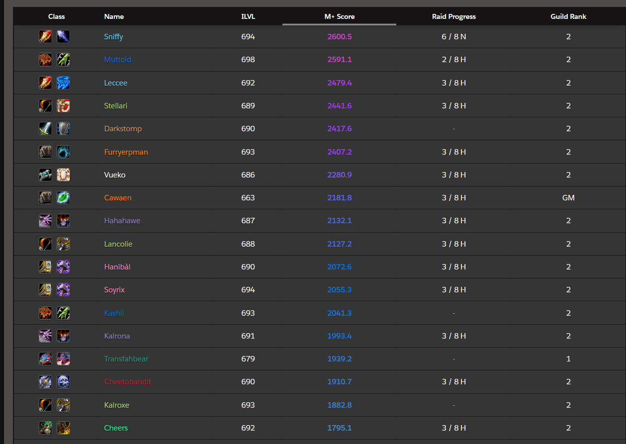Viewport: 626px width, 444px height.
Task: Click the class icon in Cheers' row
Action: (x=45, y=428)
